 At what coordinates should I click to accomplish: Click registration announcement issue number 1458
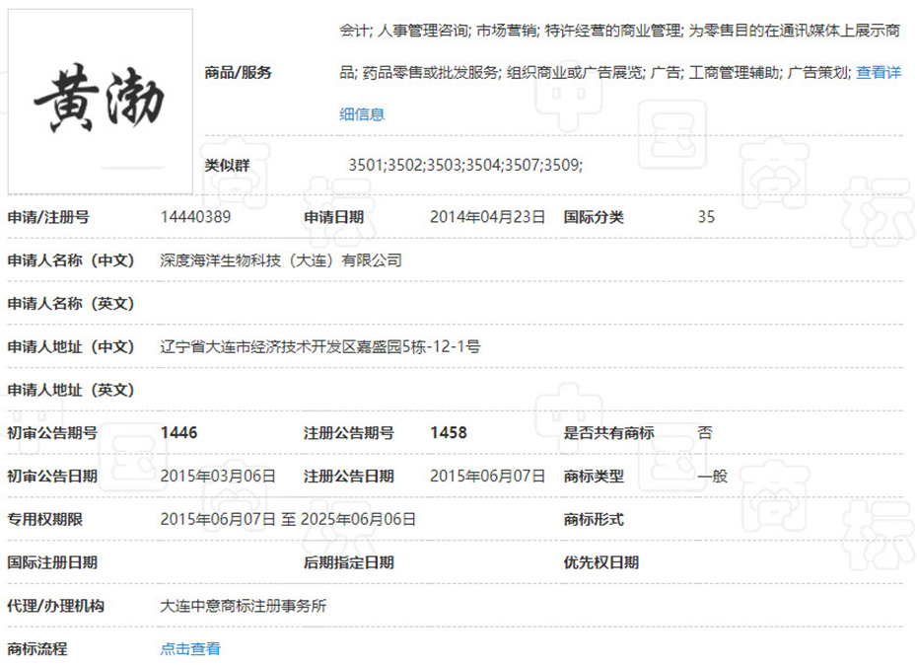(449, 433)
